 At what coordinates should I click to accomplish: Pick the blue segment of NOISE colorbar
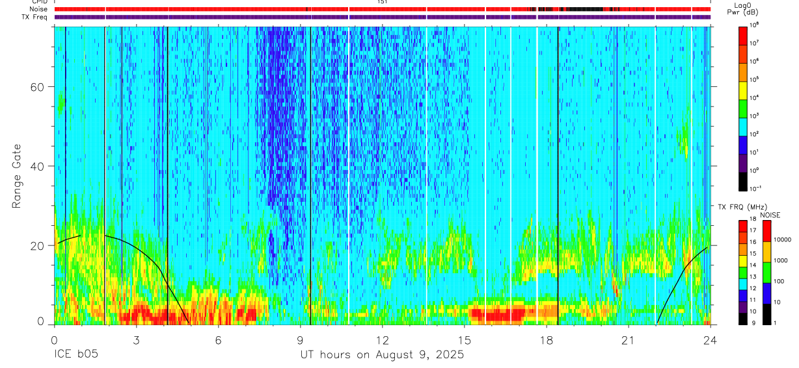click(x=767, y=293)
